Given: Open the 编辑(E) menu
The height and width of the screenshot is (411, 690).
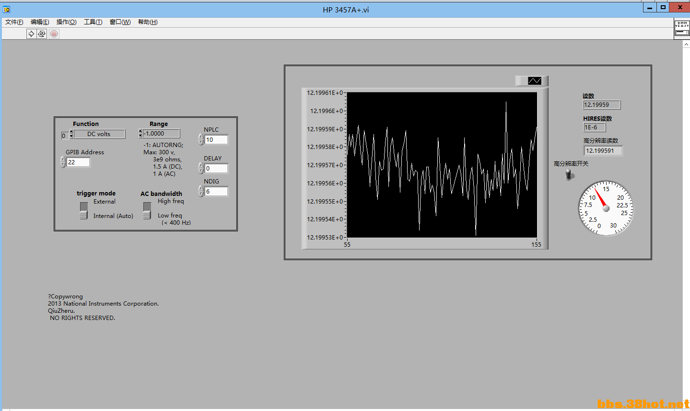Looking at the screenshot, I should click(40, 22).
